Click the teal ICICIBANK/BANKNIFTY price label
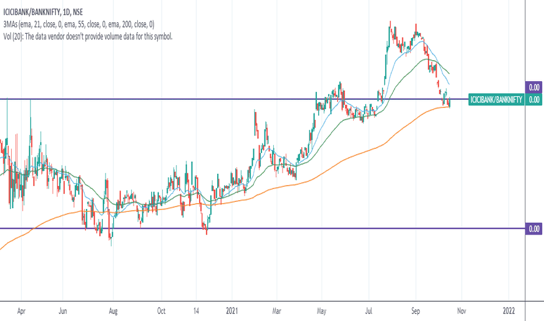This screenshot has width=544, height=321. tap(496, 100)
